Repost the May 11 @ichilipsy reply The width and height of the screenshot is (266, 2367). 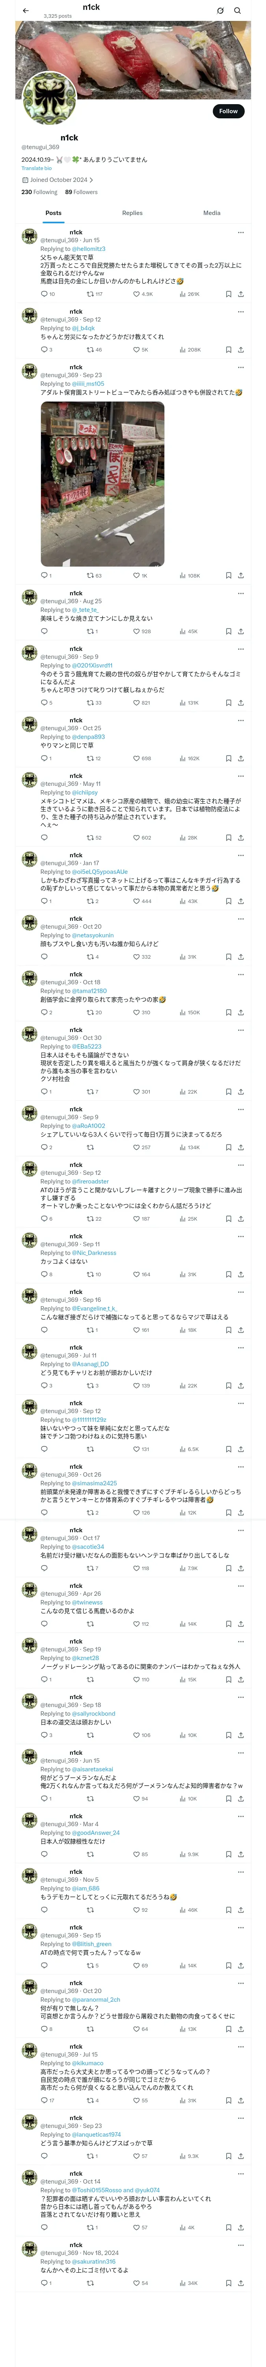90,837
